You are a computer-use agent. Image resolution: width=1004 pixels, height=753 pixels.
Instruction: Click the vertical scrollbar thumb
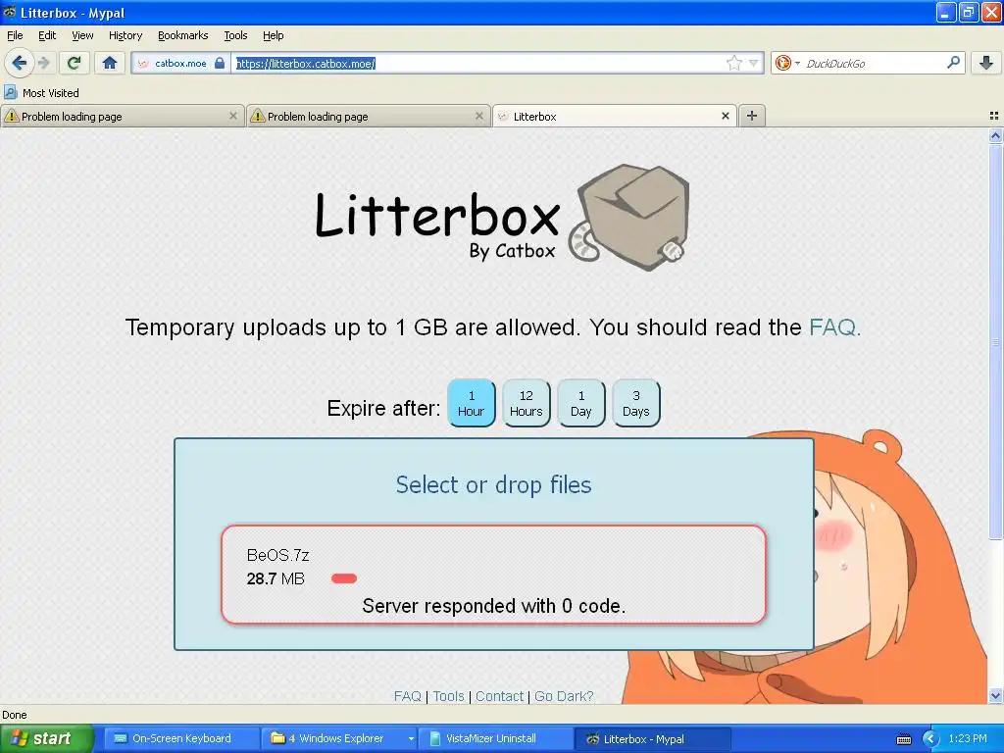click(x=995, y=341)
